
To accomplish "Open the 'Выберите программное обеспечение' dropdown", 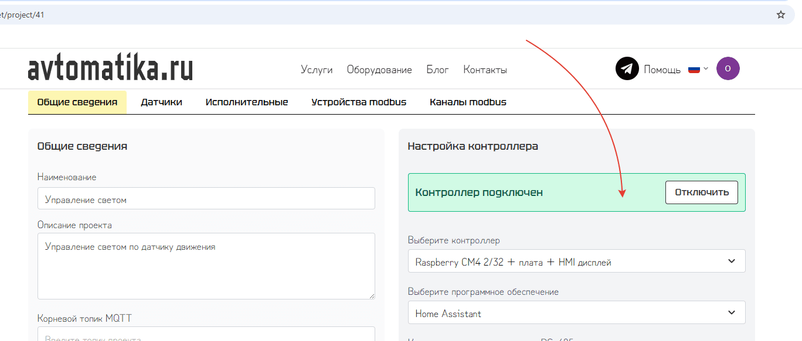I will pos(576,313).
